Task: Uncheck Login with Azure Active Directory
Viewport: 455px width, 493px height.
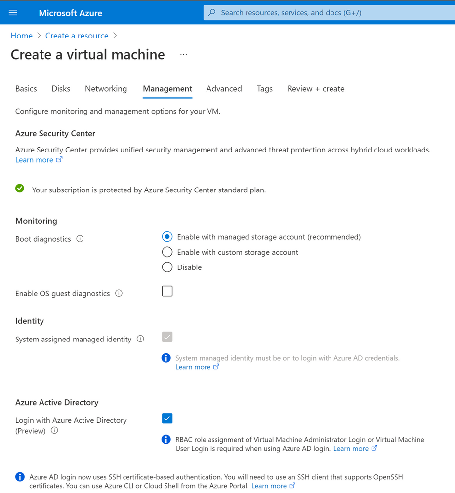Action: point(167,418)
